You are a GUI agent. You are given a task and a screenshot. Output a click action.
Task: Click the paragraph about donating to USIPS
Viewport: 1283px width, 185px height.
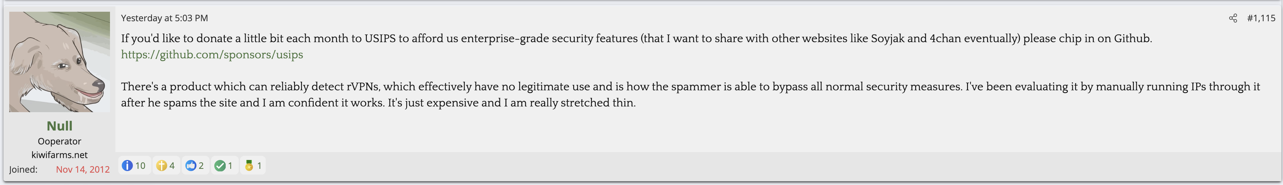(x=636, y=39)
